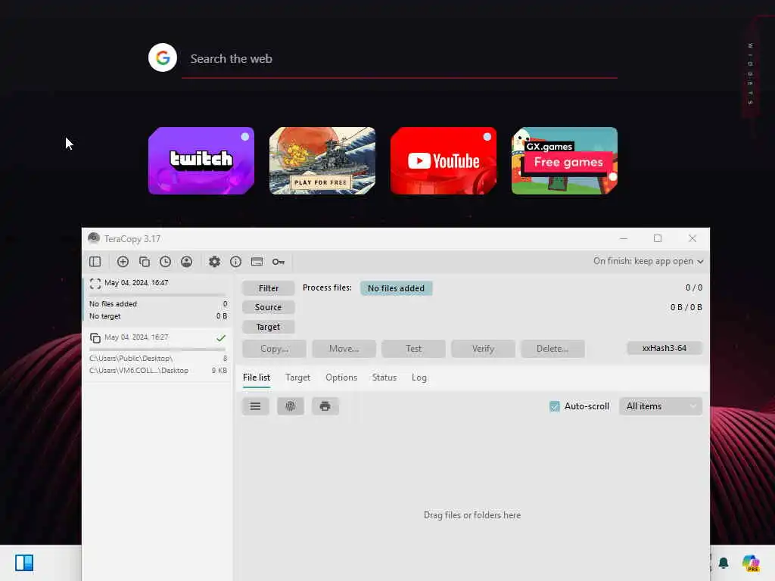
Task: Click the info circle icon
Action: pyautogui.click(x=235, y=261)
